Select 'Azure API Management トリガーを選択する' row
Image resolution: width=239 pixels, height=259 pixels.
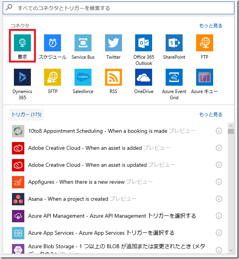pyautogui.click(x=112, y=216)
